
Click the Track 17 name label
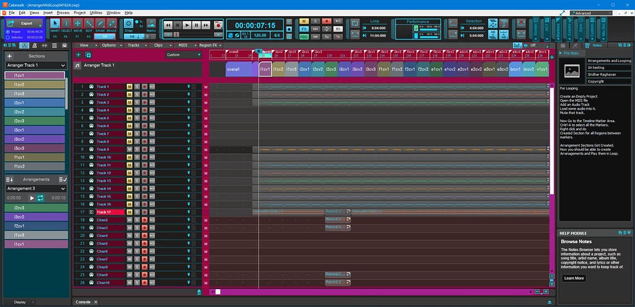click(110, 212)
